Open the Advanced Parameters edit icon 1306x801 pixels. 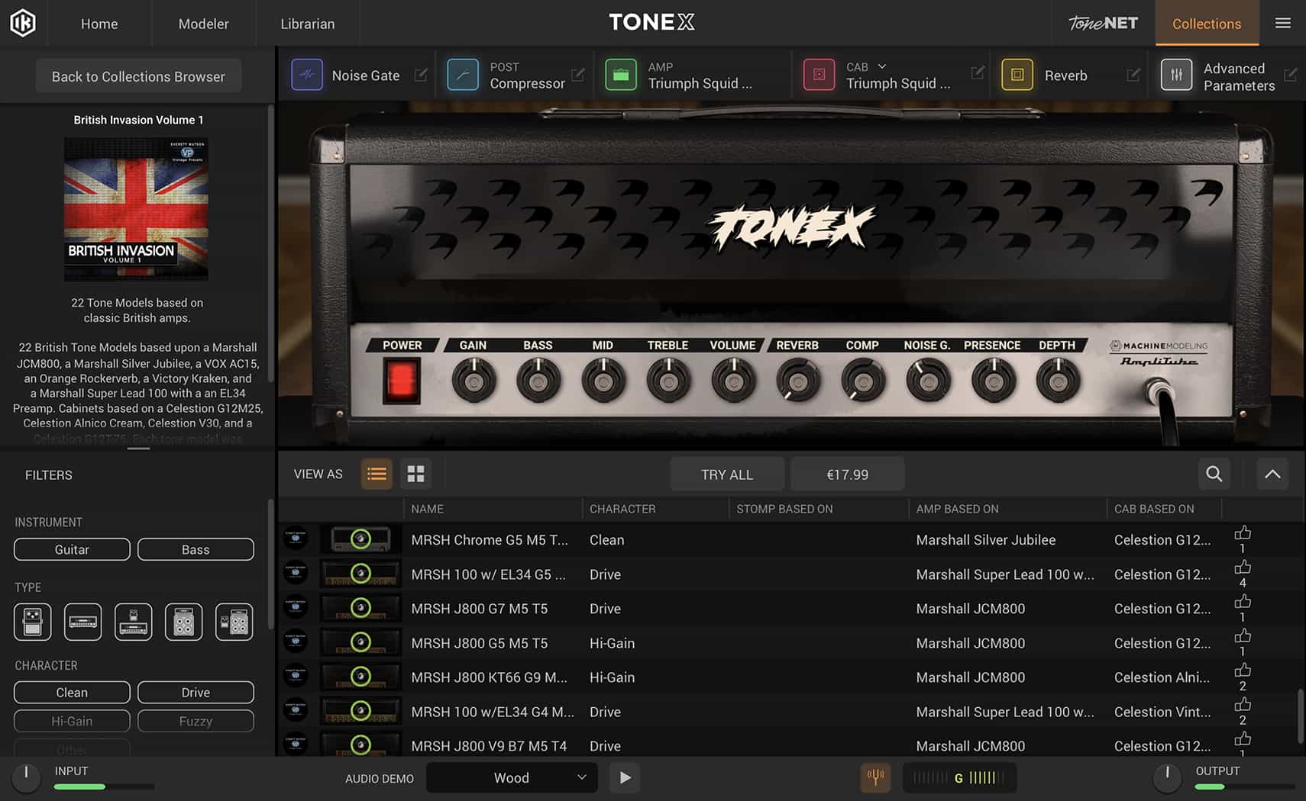(1291, 75)
